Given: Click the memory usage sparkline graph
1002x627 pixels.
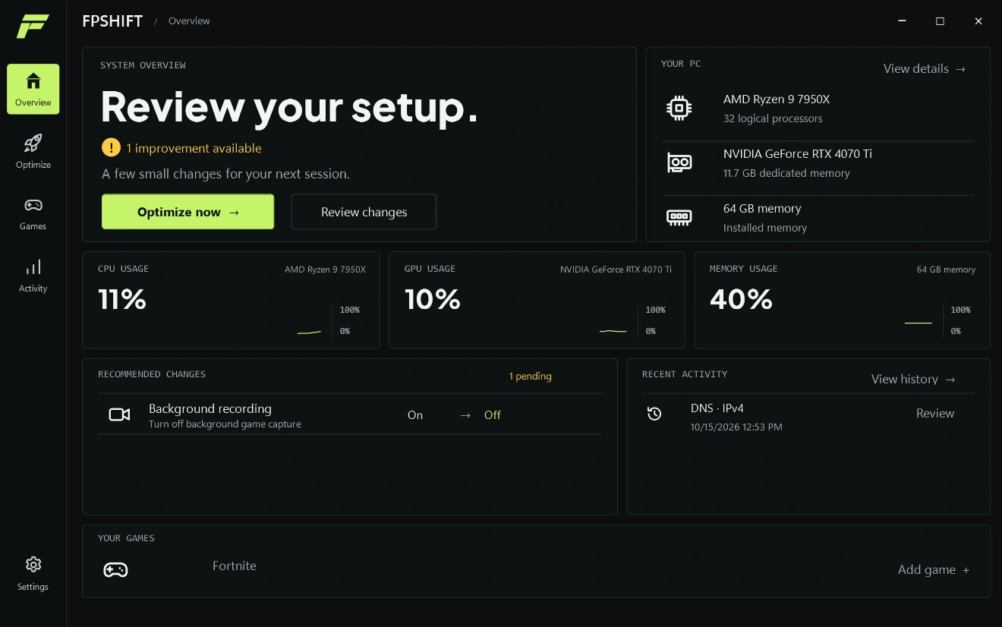Looking at the screenshot, I should coord(918,323).
